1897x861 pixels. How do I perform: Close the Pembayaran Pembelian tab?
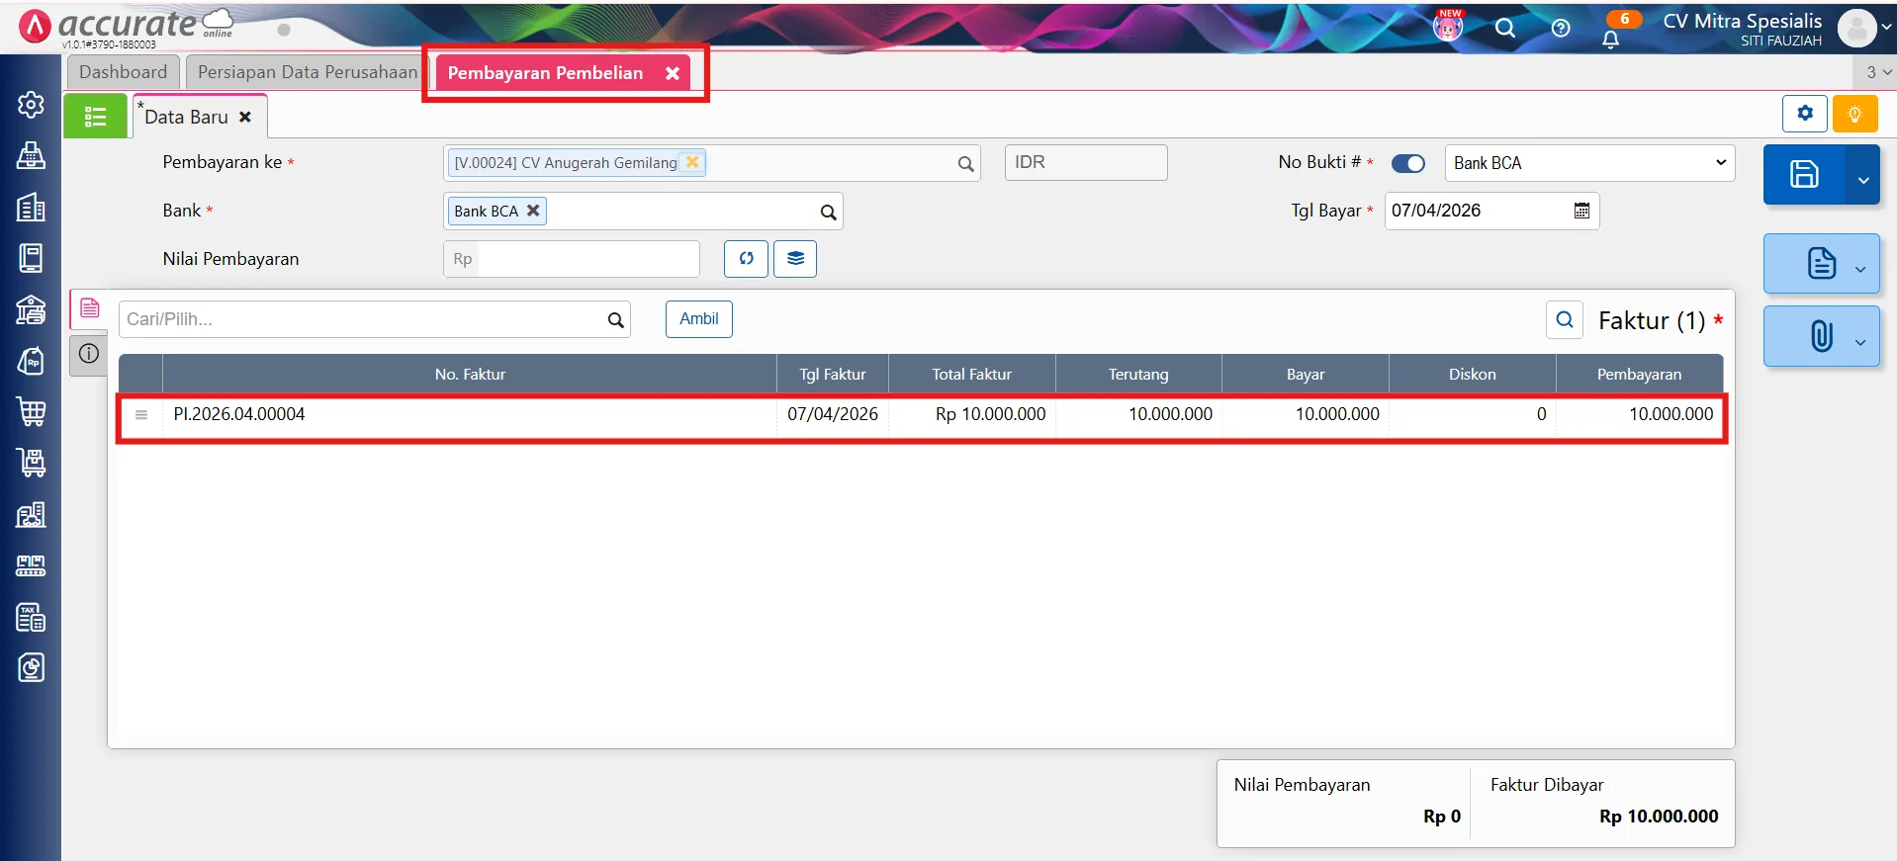[x=673, y=73]
